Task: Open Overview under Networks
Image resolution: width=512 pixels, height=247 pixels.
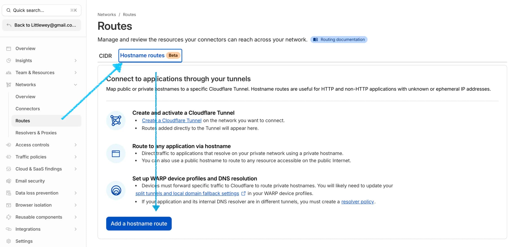Action: [x=25, y=97]
